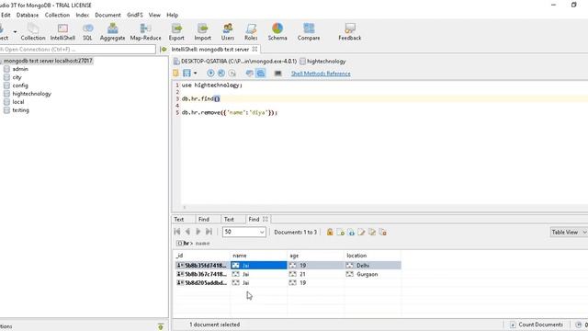Open the Map-Reduce tool

point(145,32)
